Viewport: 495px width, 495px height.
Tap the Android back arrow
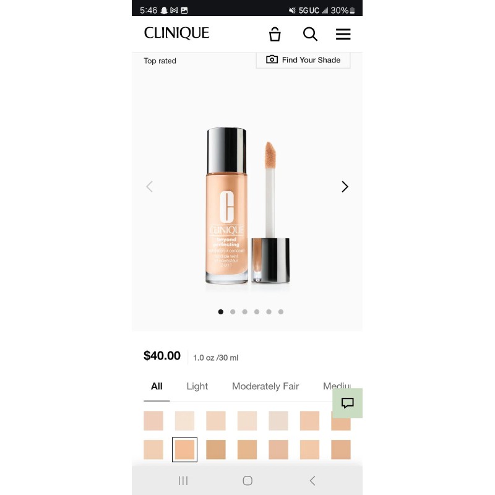[312, 481]
